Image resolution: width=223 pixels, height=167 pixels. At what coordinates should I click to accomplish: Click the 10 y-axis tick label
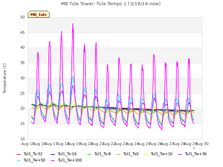[x=22, y=139]
